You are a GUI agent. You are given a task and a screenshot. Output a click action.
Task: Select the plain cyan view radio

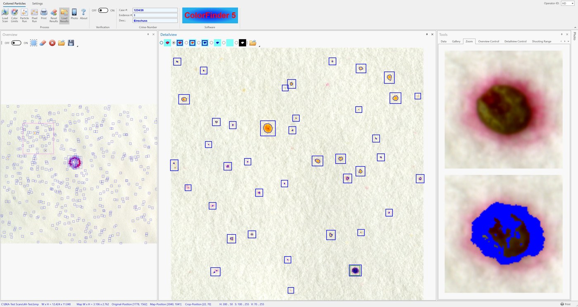224,43
